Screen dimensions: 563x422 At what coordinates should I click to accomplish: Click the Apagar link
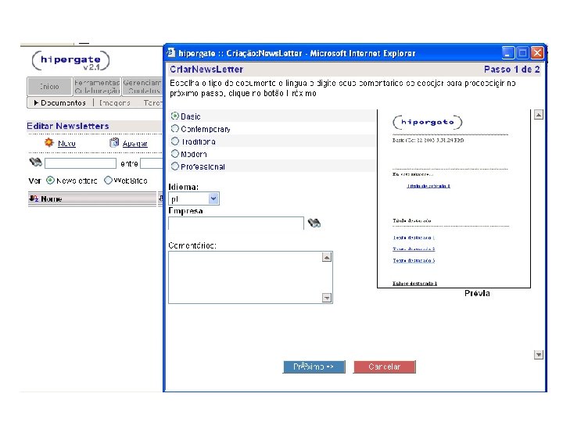[135, 144]
